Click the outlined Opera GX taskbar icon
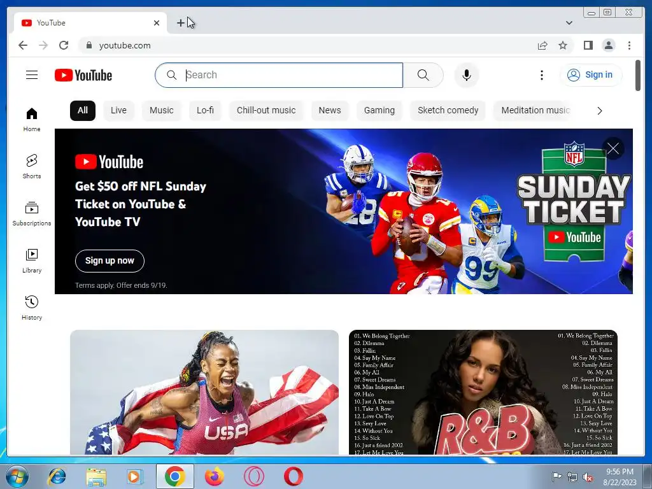Screen dimensions: 652x489 tap(254, 476)
